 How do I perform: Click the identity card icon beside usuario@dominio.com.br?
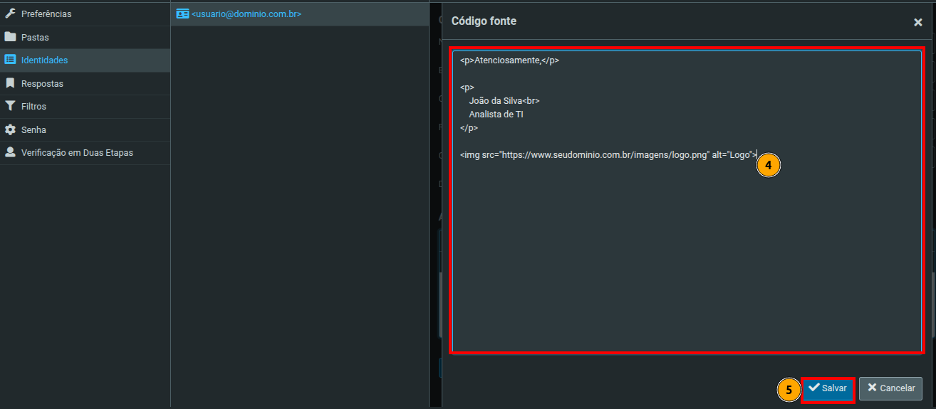coord(182,14)
